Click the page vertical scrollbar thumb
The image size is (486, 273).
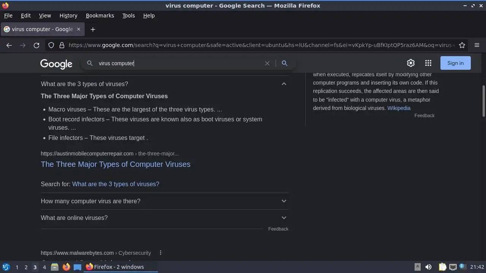tap(484, 101)
